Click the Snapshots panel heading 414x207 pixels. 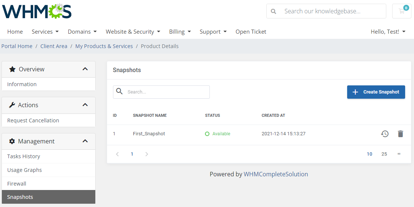click(127, 70)
